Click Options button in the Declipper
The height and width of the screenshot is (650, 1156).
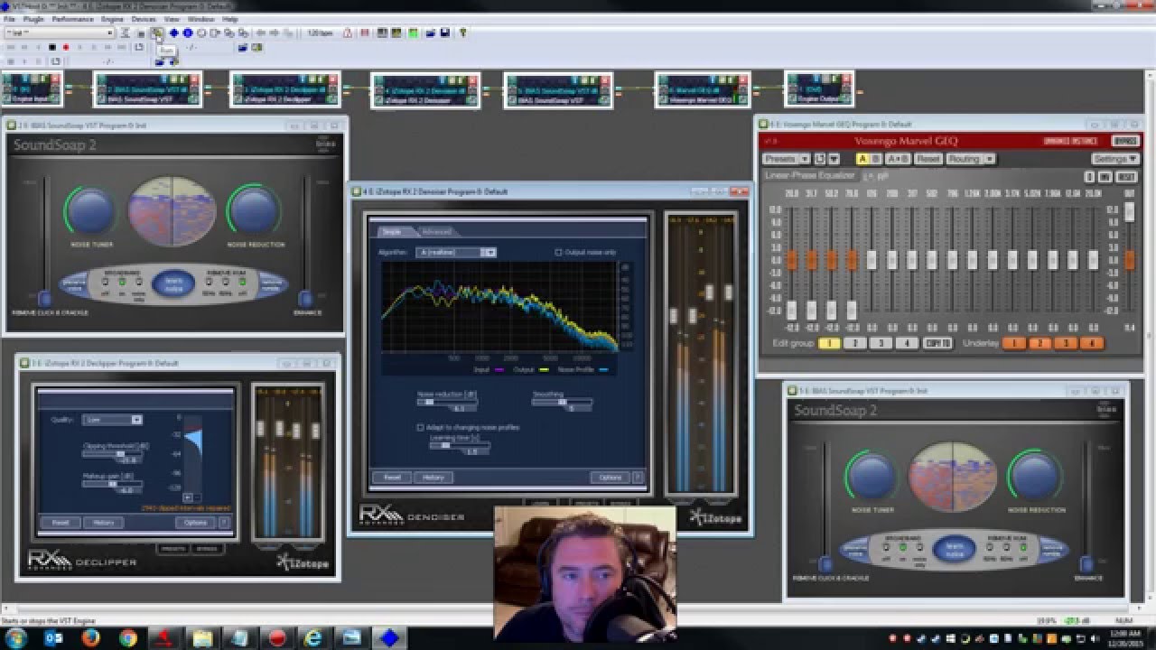[196, 522]
